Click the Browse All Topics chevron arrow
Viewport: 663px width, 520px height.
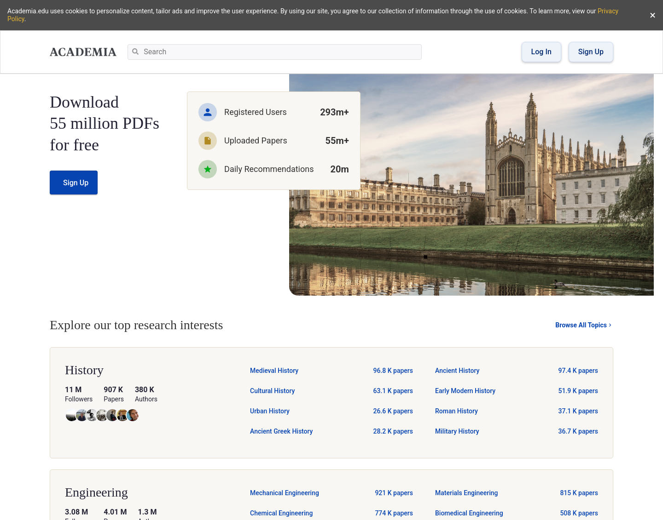pos(610,325)
